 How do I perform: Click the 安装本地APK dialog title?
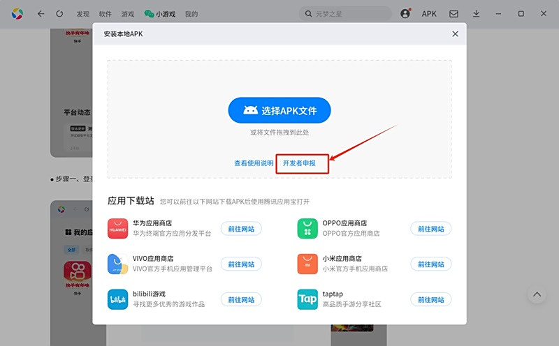[124, 33]
